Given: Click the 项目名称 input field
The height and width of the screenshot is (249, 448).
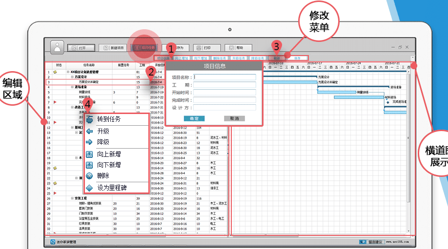Looking at the screenshot, I should coord(224,77).
